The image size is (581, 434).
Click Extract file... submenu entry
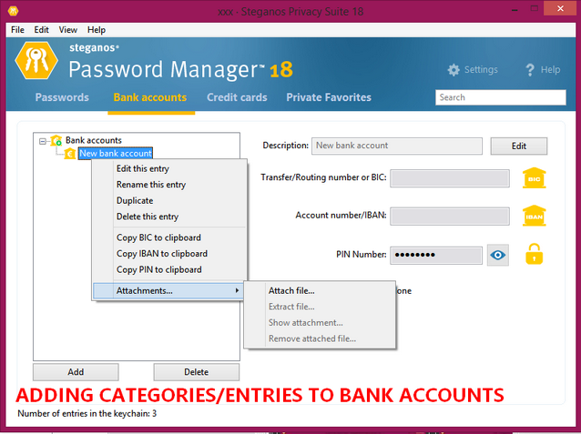click(x=320, y=307)
